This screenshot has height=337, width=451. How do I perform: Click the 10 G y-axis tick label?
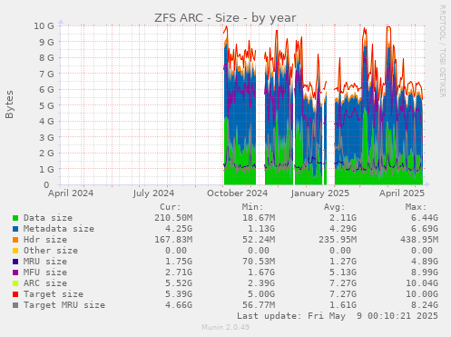44,25
